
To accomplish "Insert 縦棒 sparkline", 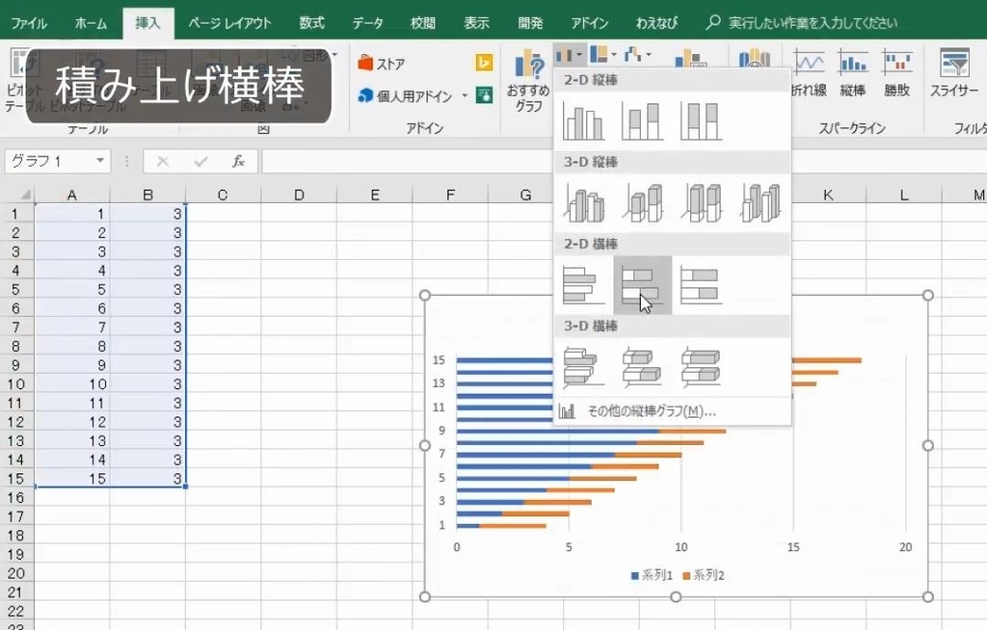I will click(853, 73).
